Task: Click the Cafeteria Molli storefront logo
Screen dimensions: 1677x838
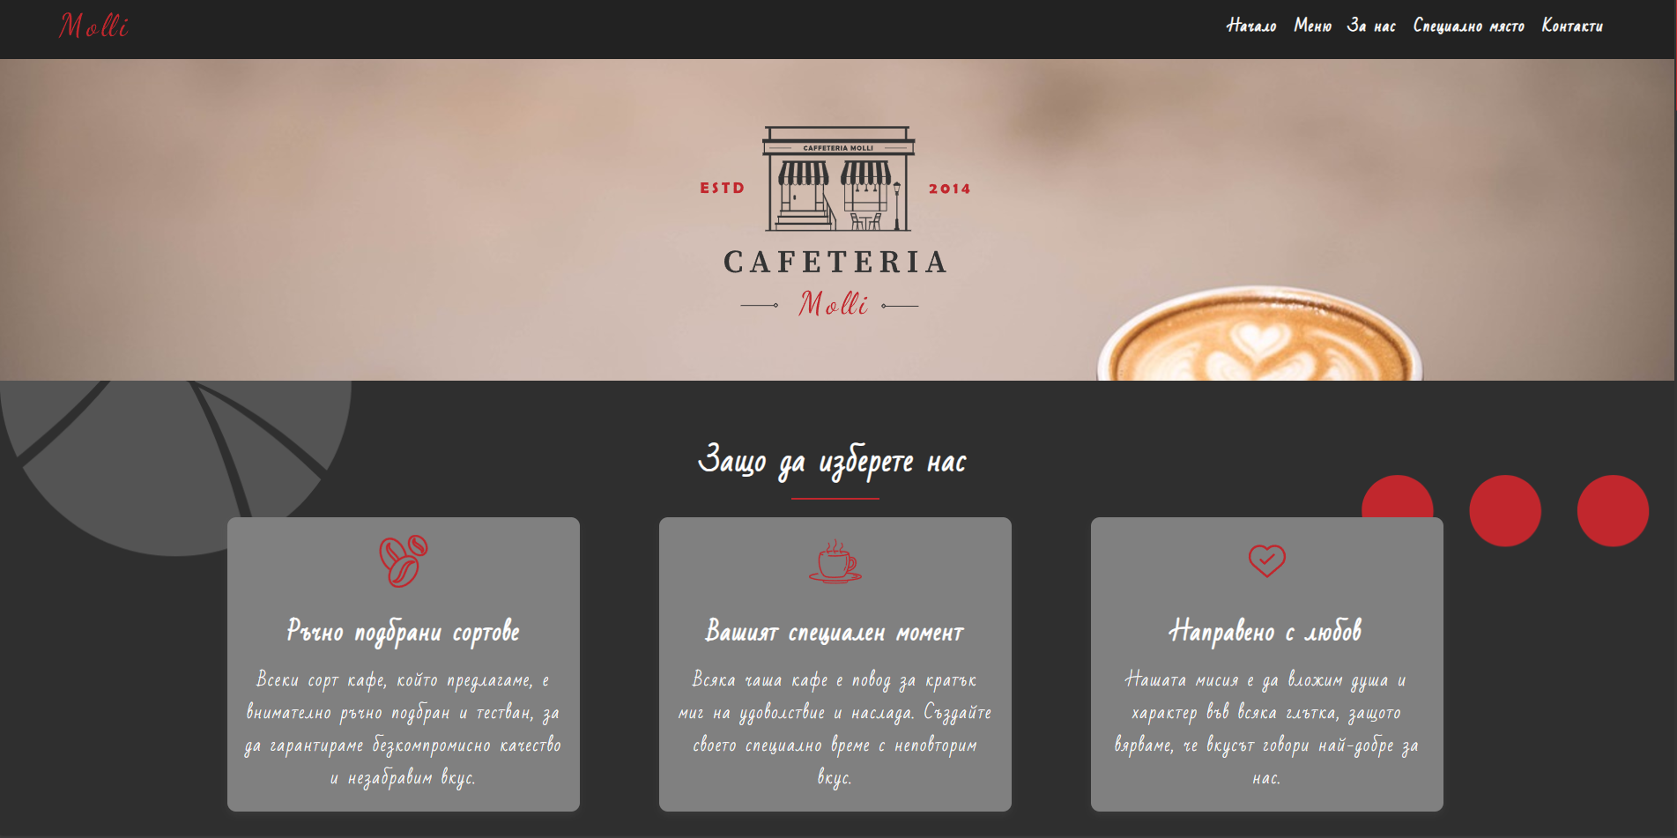Action: 835,223
